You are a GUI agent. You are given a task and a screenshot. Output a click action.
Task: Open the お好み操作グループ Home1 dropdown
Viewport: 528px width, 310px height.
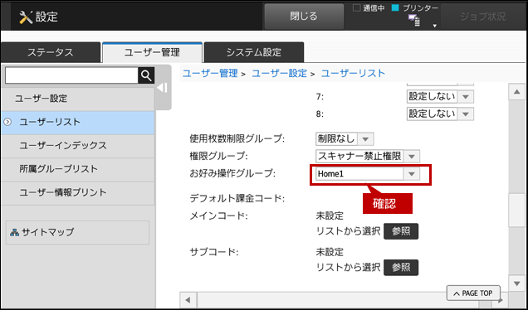(x=368, y=174)
